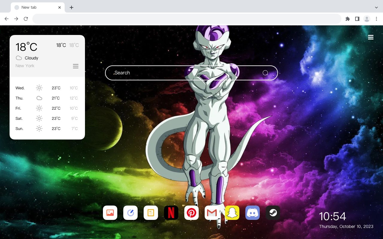Image resolution: width=383 pixels, height=239 pixels.
Task: Expand the tab search dropdown arrow
Action: tap(376, 7)
